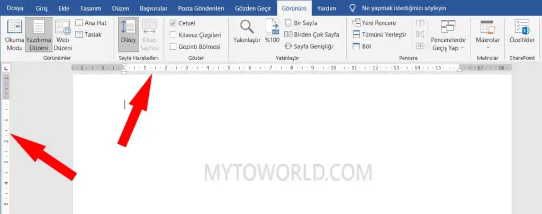Image resolution: width=542 pixels, height=214 pixels.
Task: Enable Gezinti Bölmesi navigation pane
Action: tap(173, 47)
